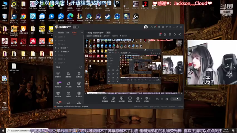The height and width of the screenshot is (133, 237).
Task: Open the 歌词助手 tool in toolbox
Action: [79, 94]
